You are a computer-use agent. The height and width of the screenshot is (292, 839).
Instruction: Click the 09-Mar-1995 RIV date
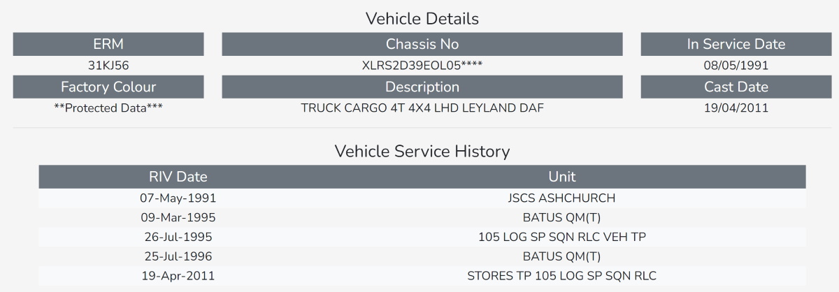(178, 217)
